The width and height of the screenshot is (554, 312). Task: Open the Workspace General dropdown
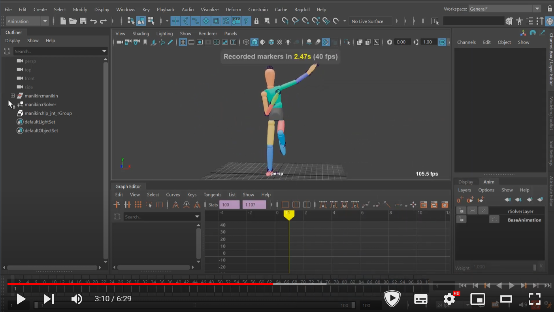click(x=505, y=9)
